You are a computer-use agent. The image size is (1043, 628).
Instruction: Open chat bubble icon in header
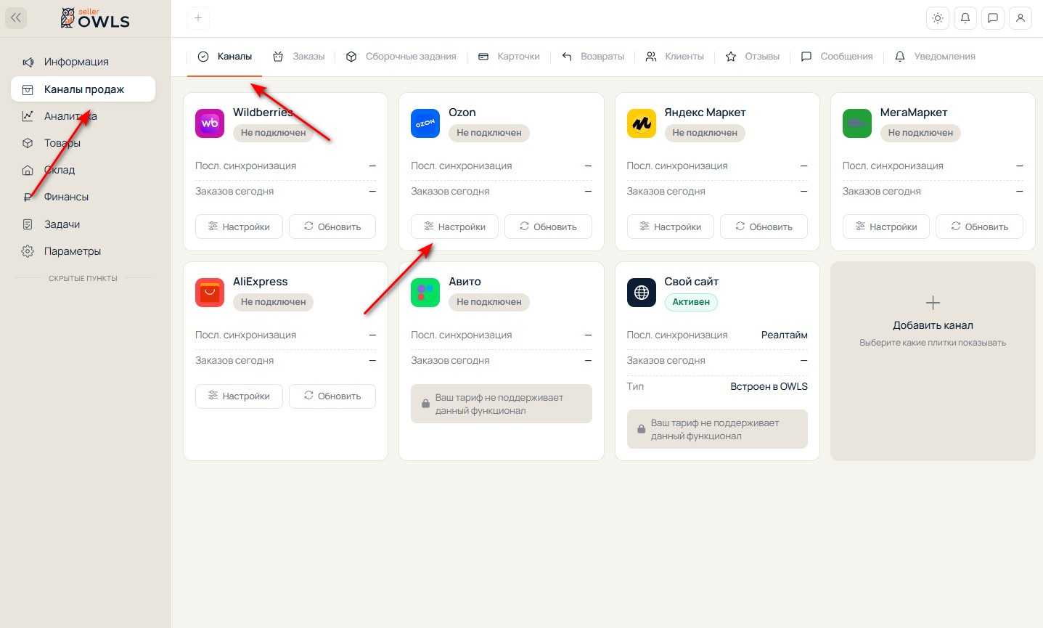993,18
